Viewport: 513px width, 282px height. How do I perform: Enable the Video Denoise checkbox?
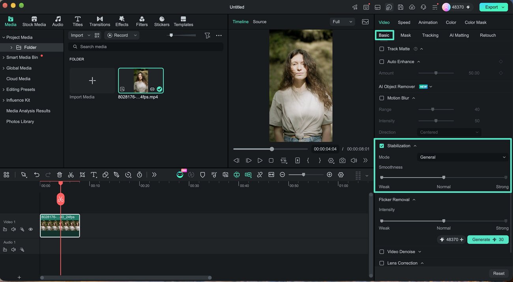pyautogui.click(x=382, y=252)
